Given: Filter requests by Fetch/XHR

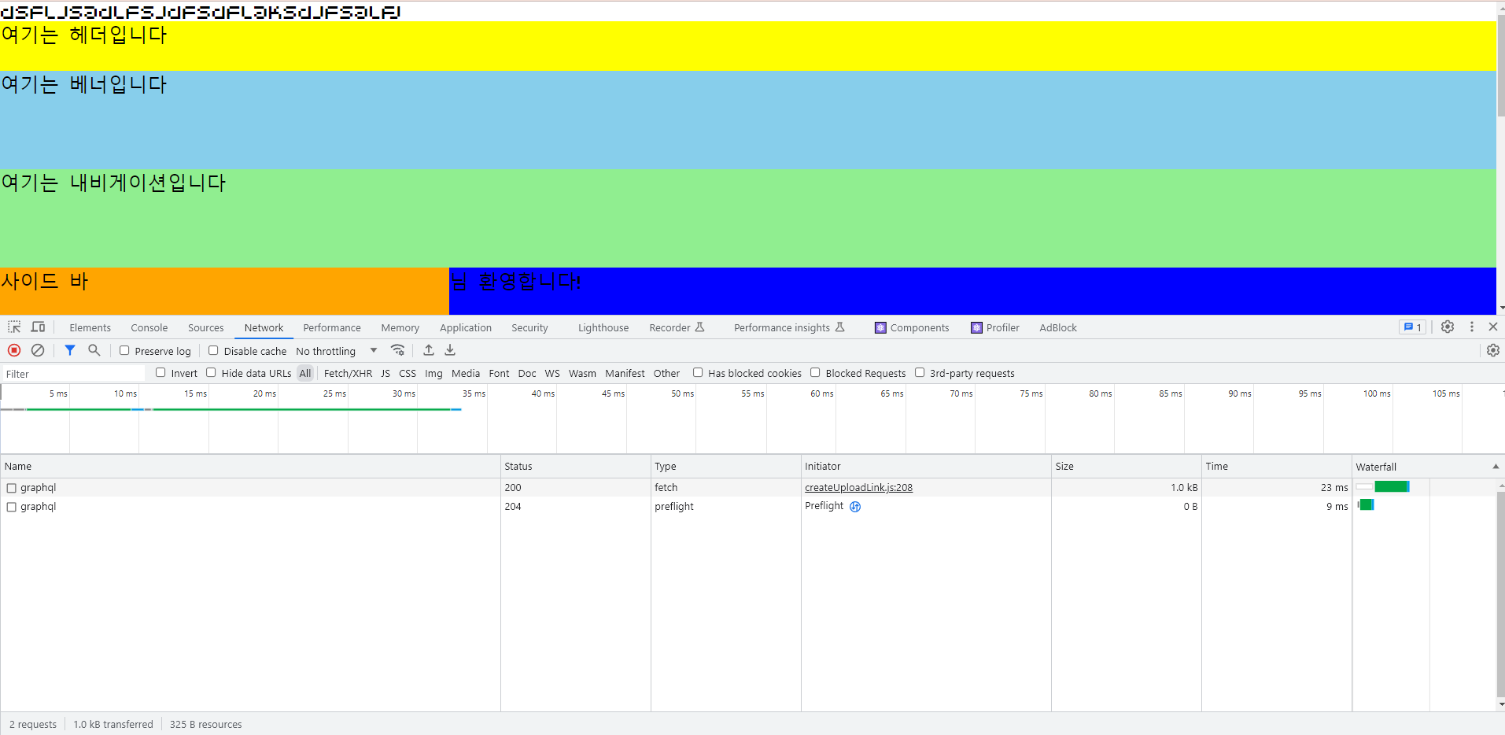Looking at the screenshot, I should tap(348, 374).
